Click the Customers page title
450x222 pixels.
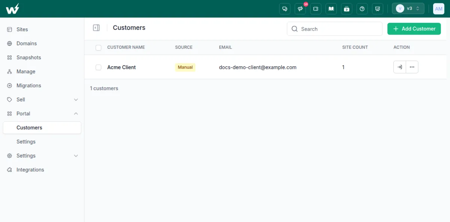[129, 28]
